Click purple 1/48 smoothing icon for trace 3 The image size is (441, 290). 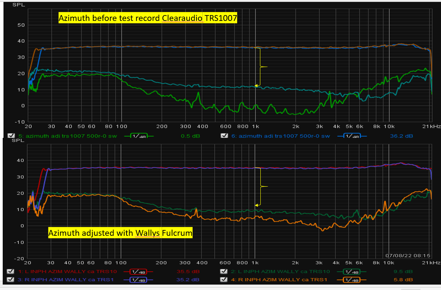click(138, 279)
